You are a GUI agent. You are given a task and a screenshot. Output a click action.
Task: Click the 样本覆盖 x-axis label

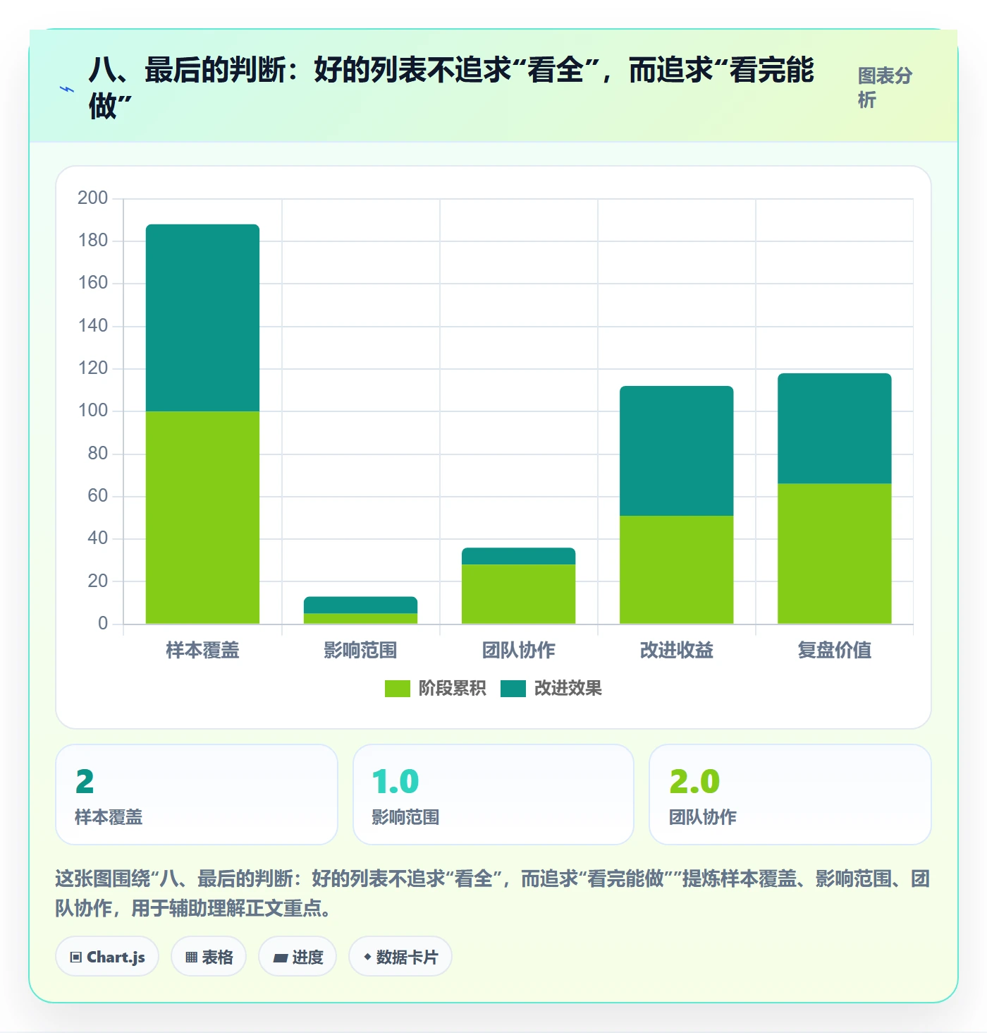click(202, 650)
